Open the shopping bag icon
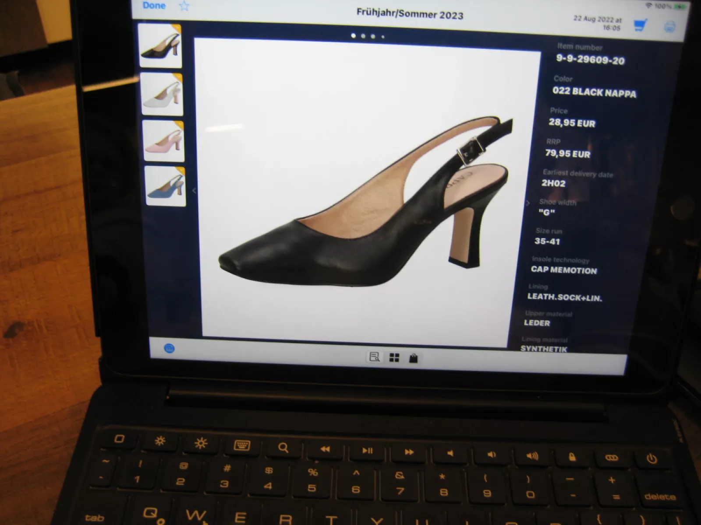This screenshot has width=701, height=525. click(413, 359)
